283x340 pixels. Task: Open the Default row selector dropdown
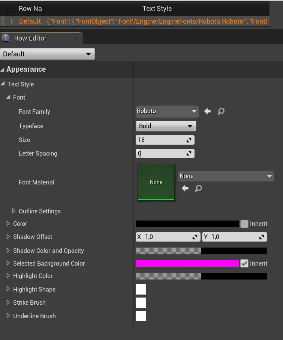tap(47, 54)
